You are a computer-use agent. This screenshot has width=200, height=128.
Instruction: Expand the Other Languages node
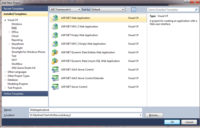[5, 72]
